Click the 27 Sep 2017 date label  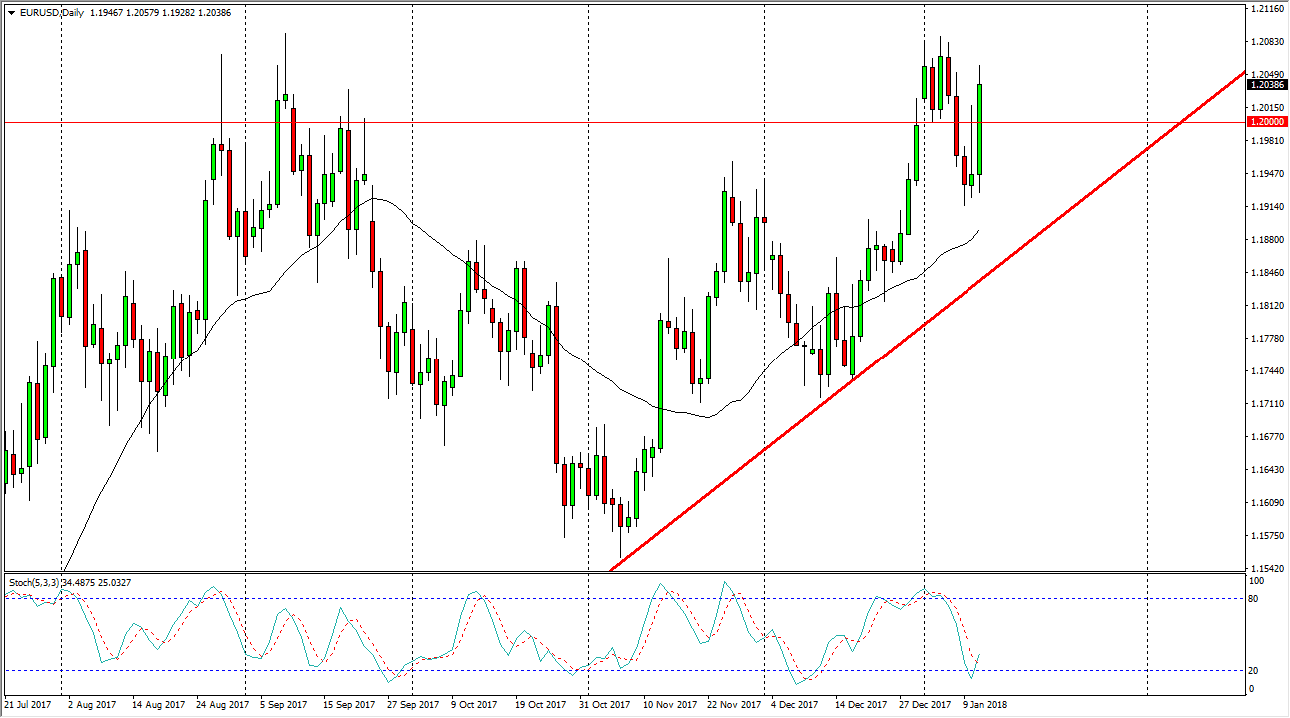point(413,705)
